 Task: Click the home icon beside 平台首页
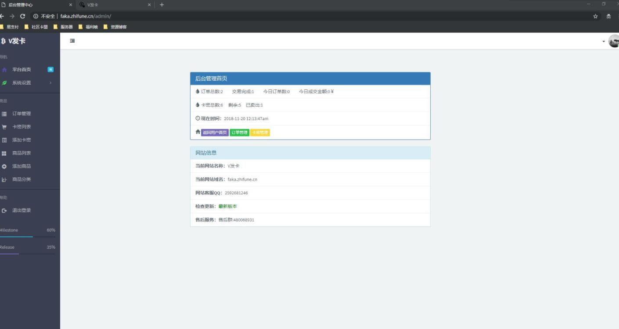coord(4,70)
